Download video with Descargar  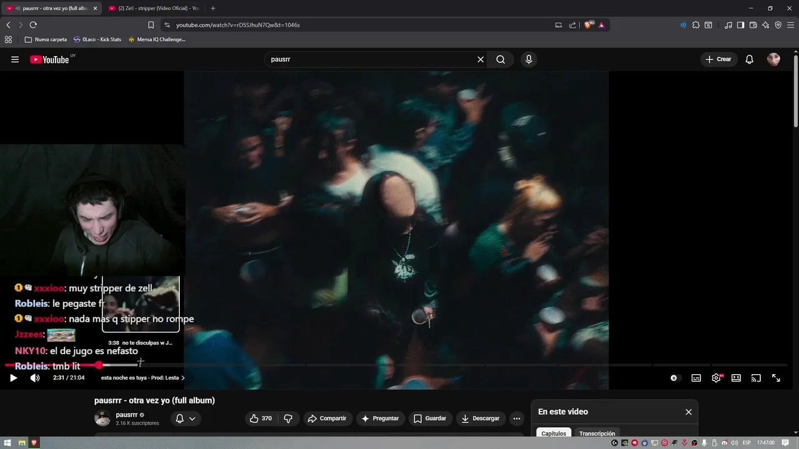point(481,418)
